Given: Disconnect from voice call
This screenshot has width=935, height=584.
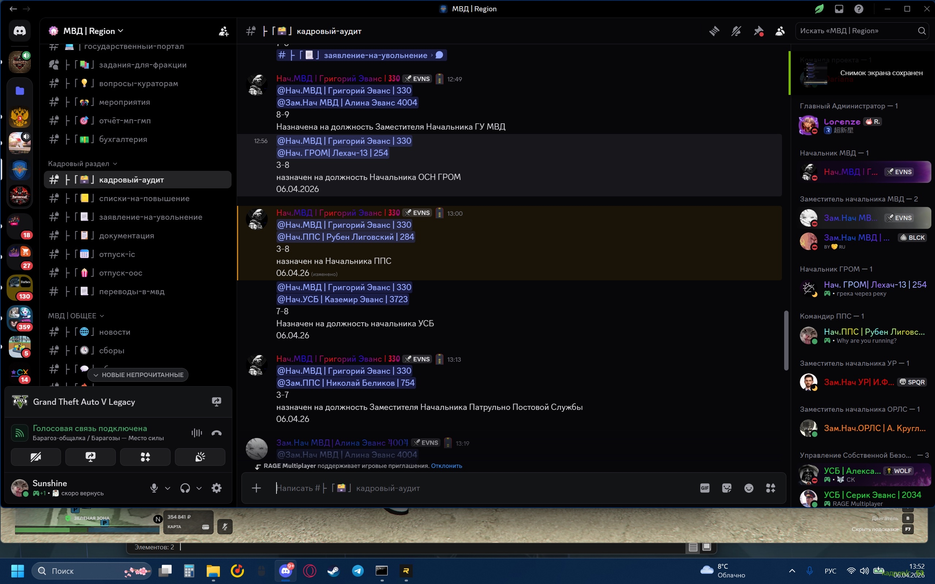Looking at the screenshot, I should click(216, 433).
